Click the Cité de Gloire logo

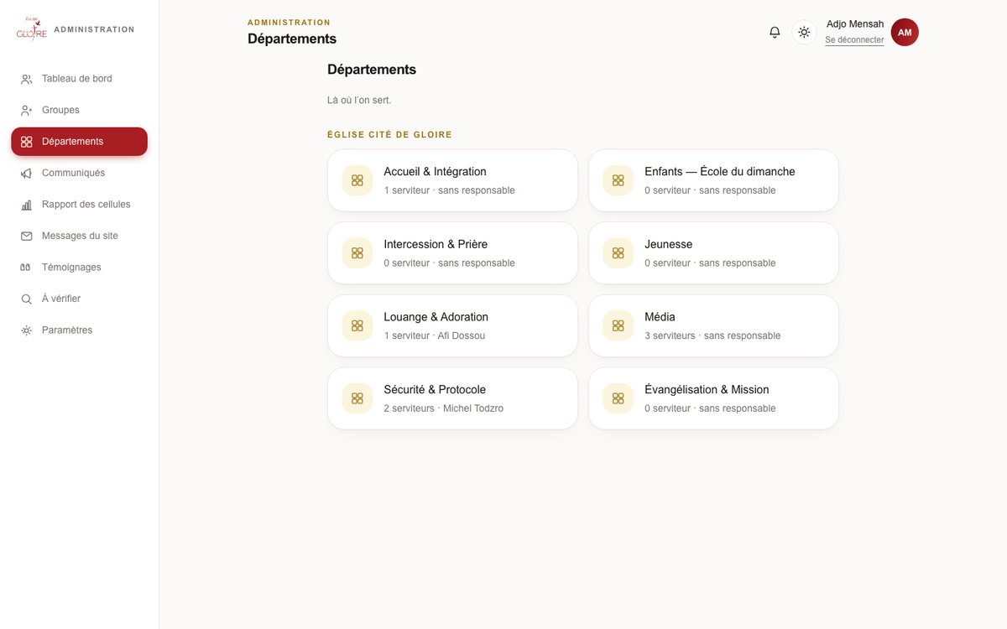(x=32, y=29)
